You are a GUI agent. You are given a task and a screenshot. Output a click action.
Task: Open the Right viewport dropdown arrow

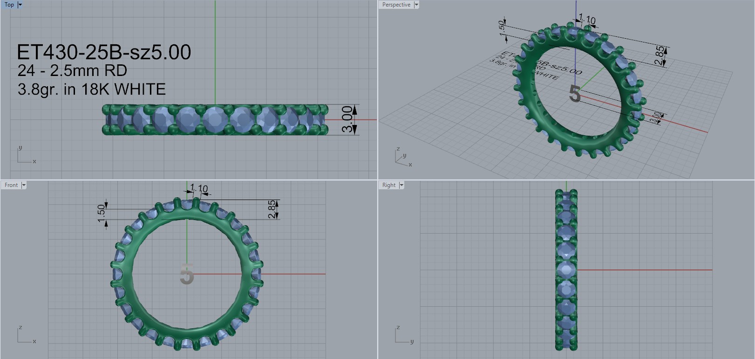[x=401, y=185]
